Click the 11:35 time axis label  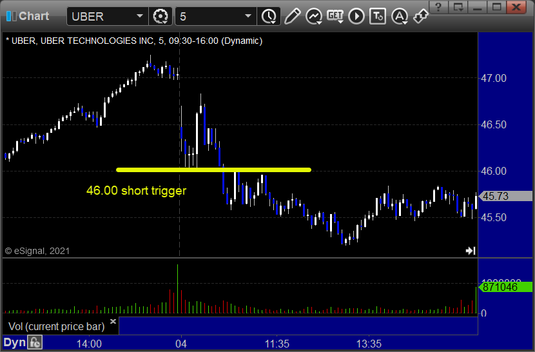pyautogui.click(x=277, y=344)
